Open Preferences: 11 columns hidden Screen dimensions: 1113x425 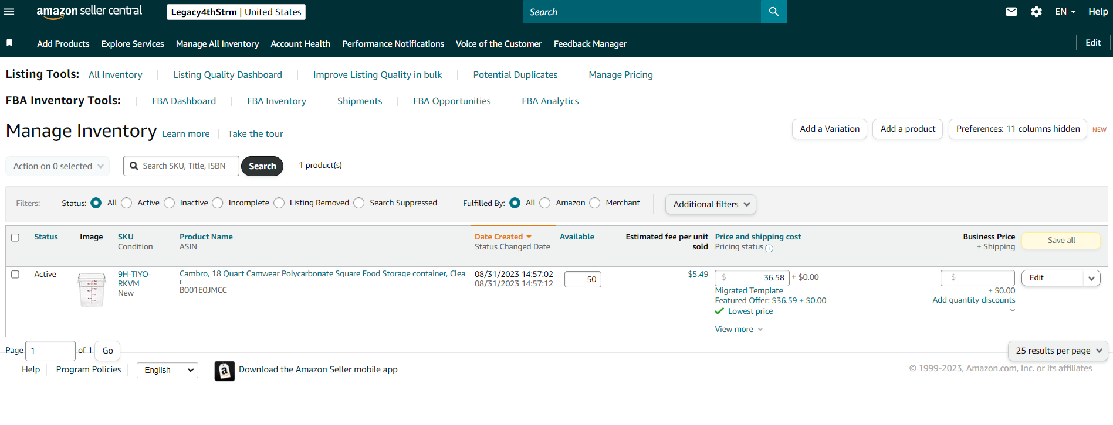[1018, 129]
